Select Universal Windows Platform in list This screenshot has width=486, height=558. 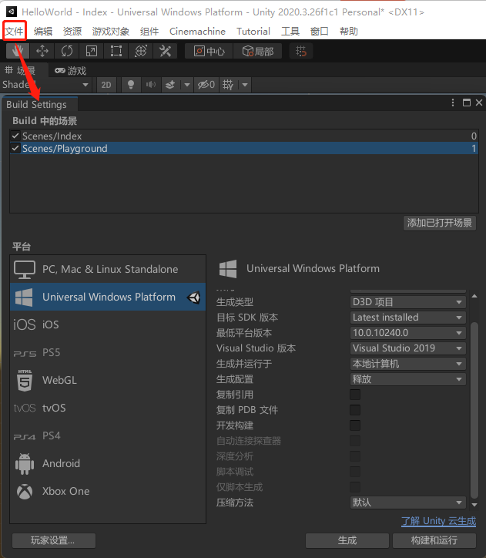click(108, 297)
